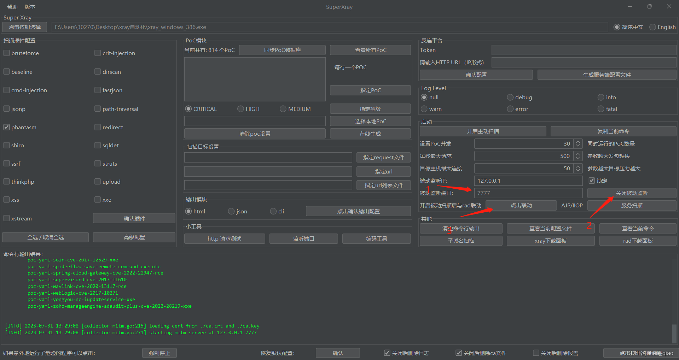Click 指定request文件 button

[x=383, y=158]
